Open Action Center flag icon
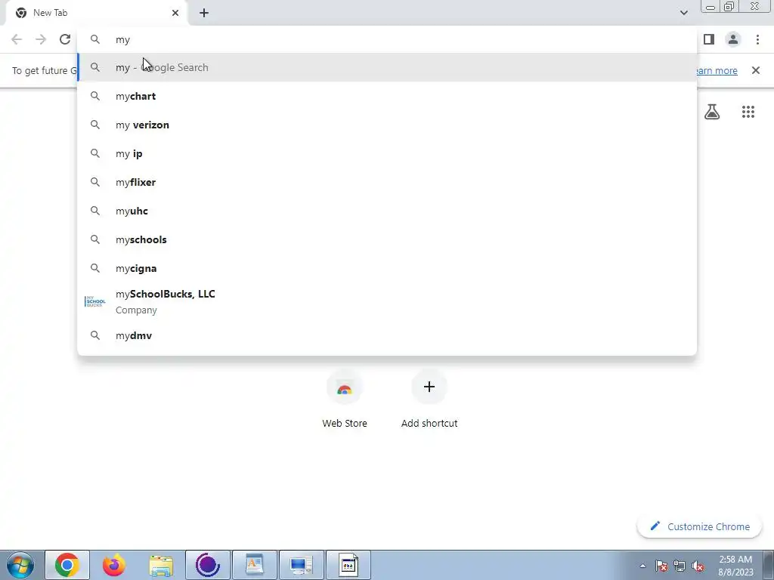This screenshot has width=774, height=580. click(661, 566)
